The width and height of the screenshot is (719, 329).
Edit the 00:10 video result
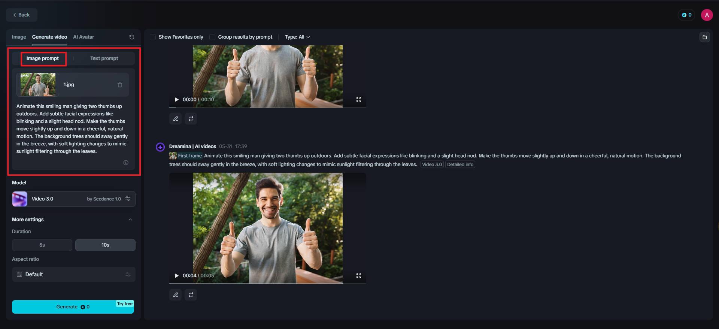(x=176, y=119)
